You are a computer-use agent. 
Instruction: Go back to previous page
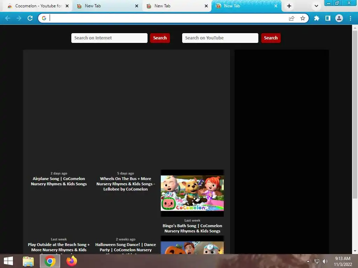[x=8, y=18]
